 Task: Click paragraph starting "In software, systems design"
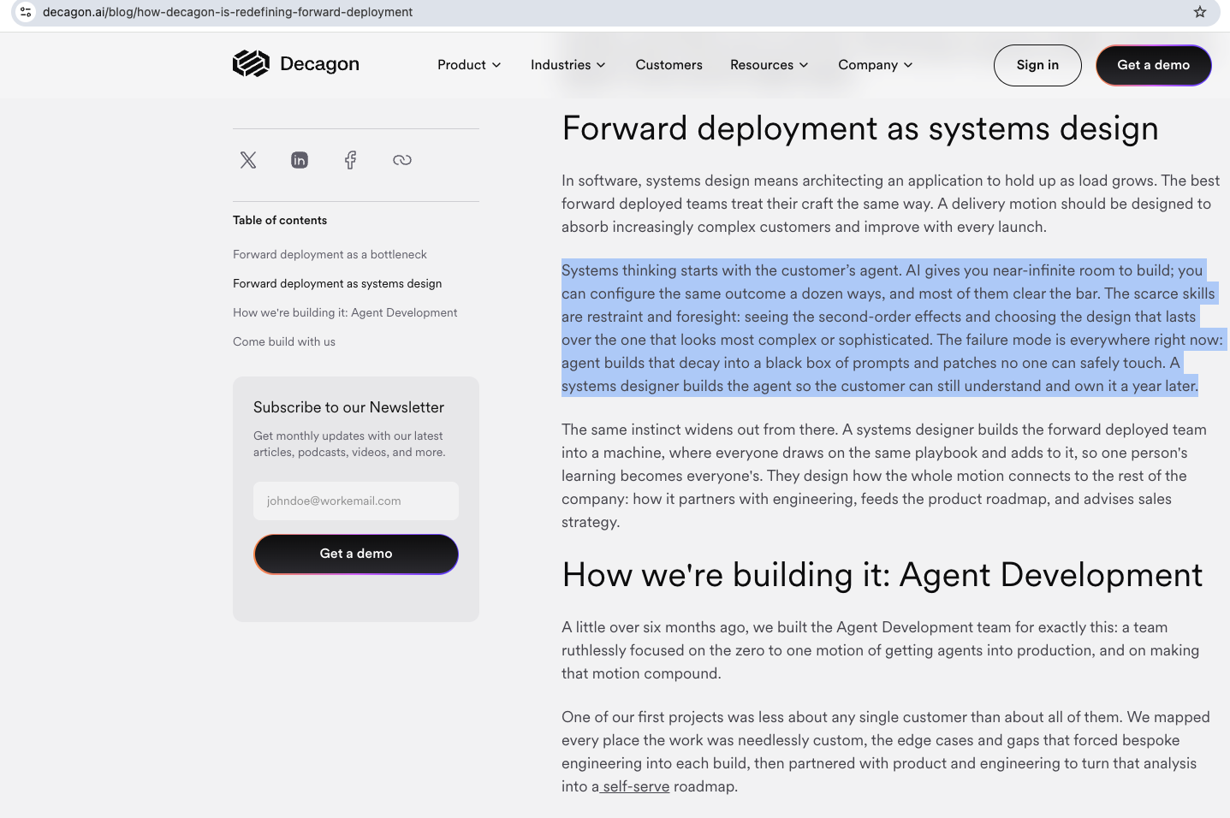[890, 204]
